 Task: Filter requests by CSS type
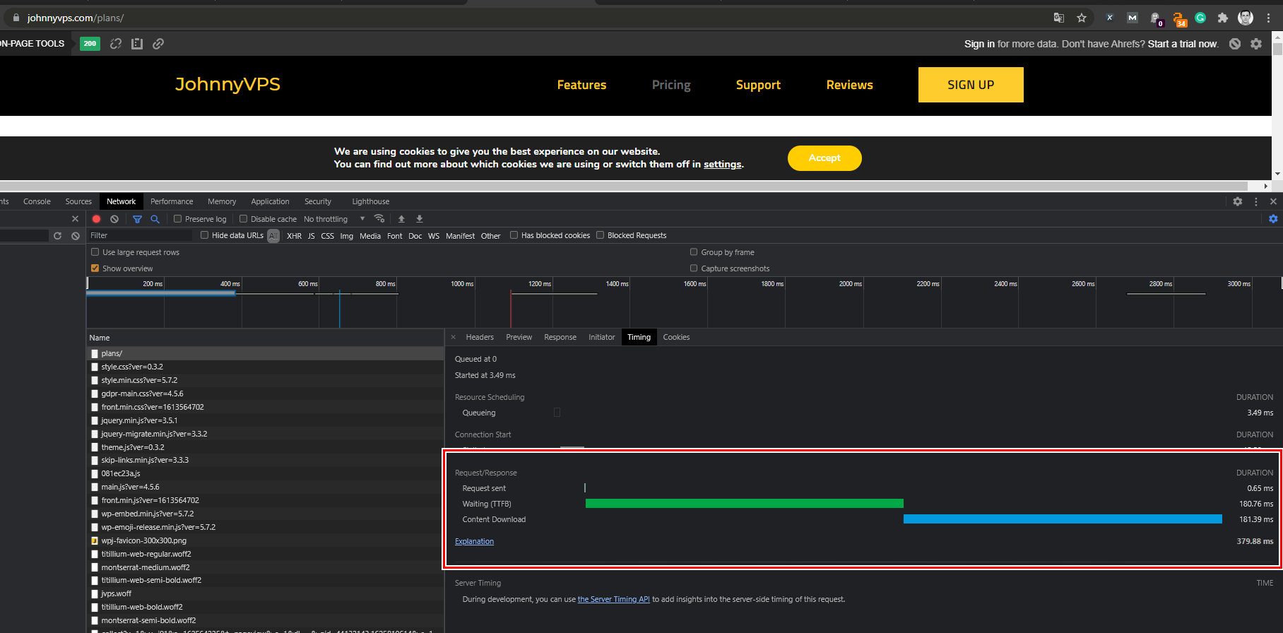(x=327, y=236)
